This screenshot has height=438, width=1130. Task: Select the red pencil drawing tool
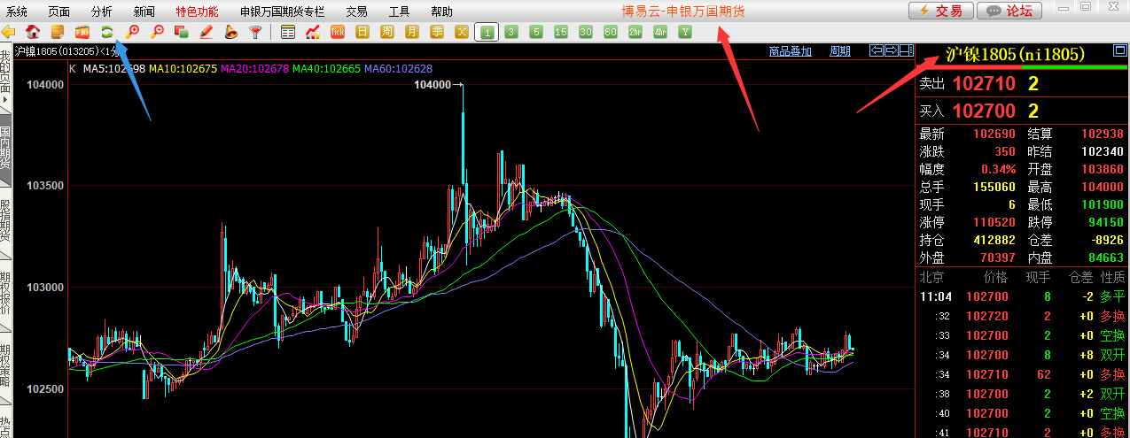tap(206, 32)
